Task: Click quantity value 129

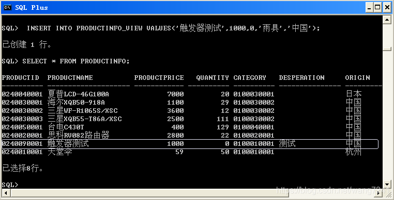Action: coord(223,127)
